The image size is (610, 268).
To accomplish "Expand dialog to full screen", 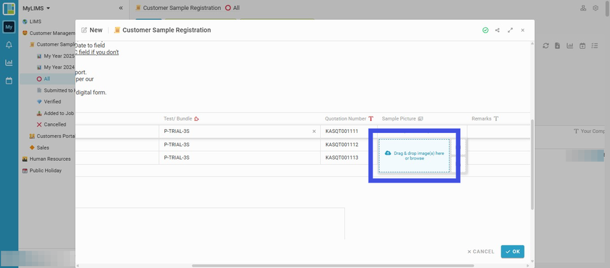I will point(510,30).
